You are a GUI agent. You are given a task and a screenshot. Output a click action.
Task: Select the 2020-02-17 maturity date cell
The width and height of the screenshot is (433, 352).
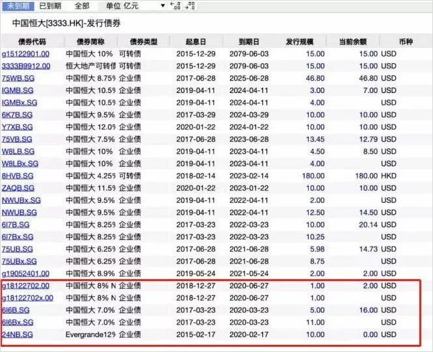tap(249, 334)
